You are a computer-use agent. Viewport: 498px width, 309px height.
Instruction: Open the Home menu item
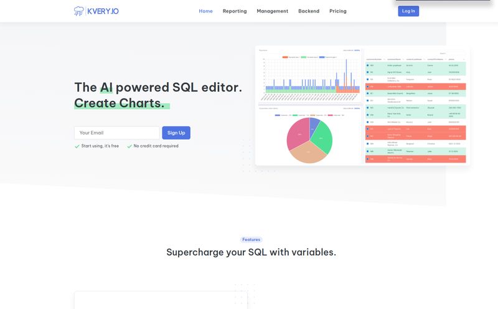[x=205, y=11]
